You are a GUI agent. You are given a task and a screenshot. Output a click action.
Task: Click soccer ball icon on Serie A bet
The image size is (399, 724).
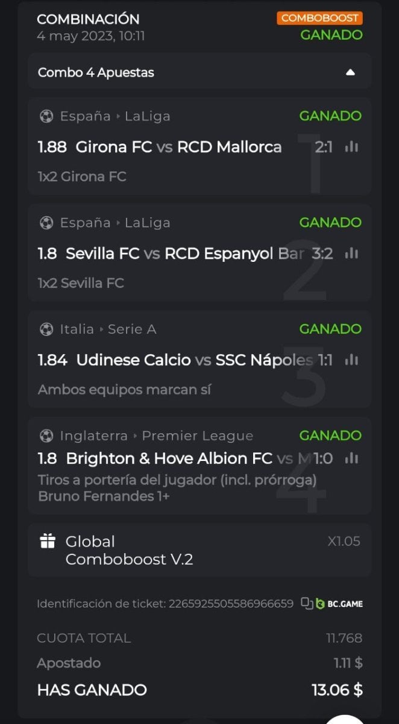46,329
